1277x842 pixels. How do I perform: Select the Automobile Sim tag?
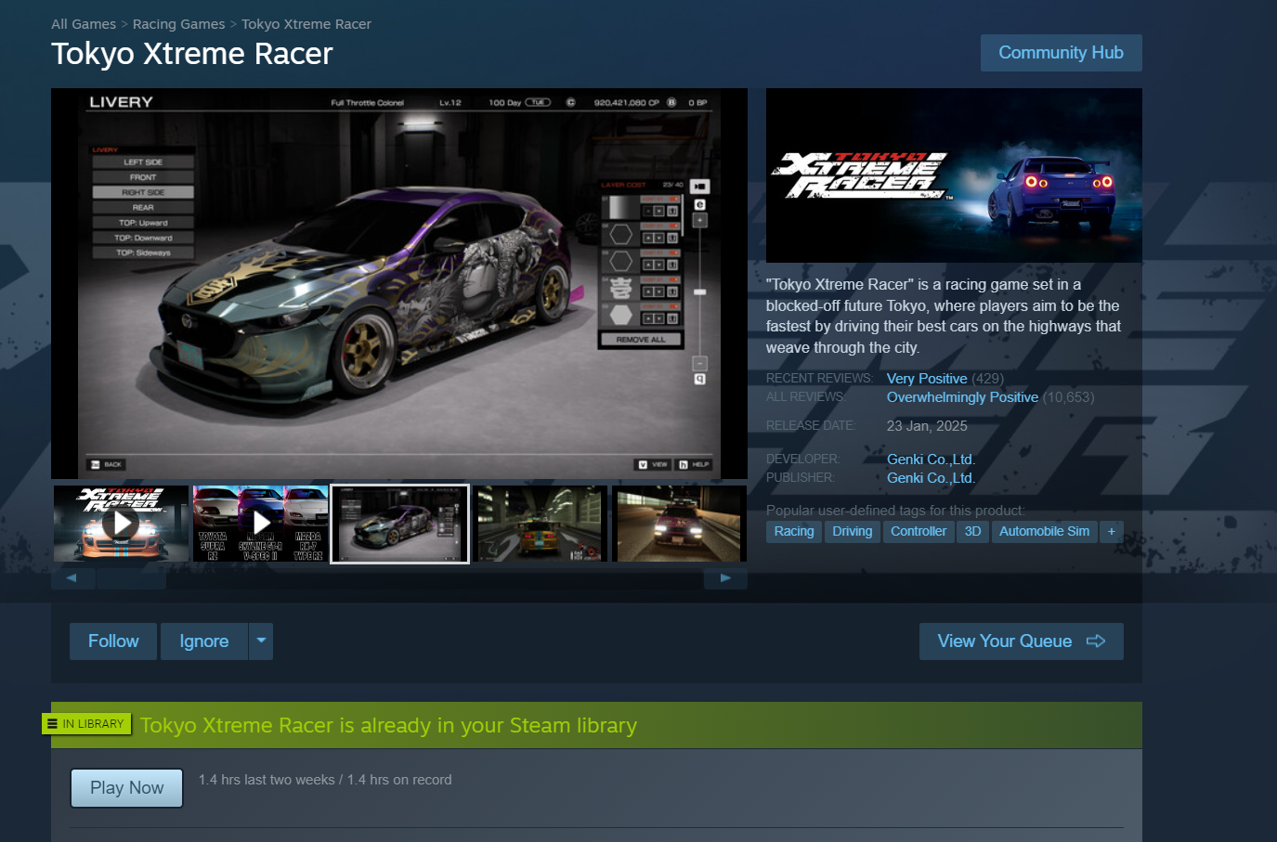pos(1044,532)
